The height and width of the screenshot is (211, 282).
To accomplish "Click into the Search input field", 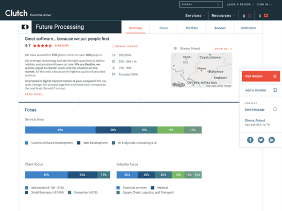I will pos(201,5).
